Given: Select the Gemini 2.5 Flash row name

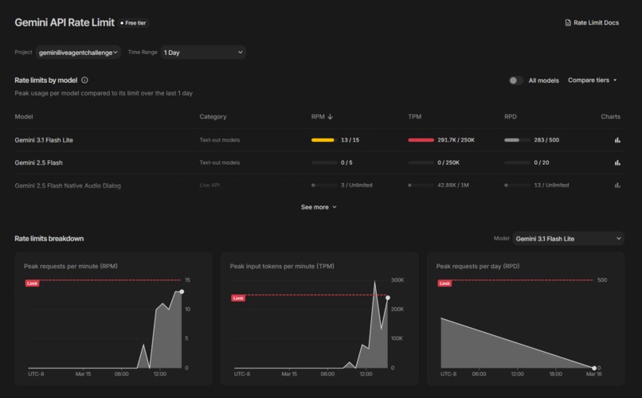Looking at the screenshot, I should coord(38,162).
